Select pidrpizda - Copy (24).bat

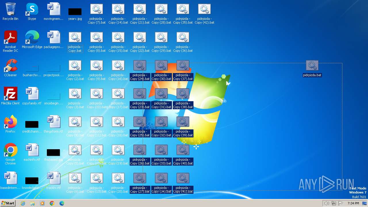coord(140,70)
